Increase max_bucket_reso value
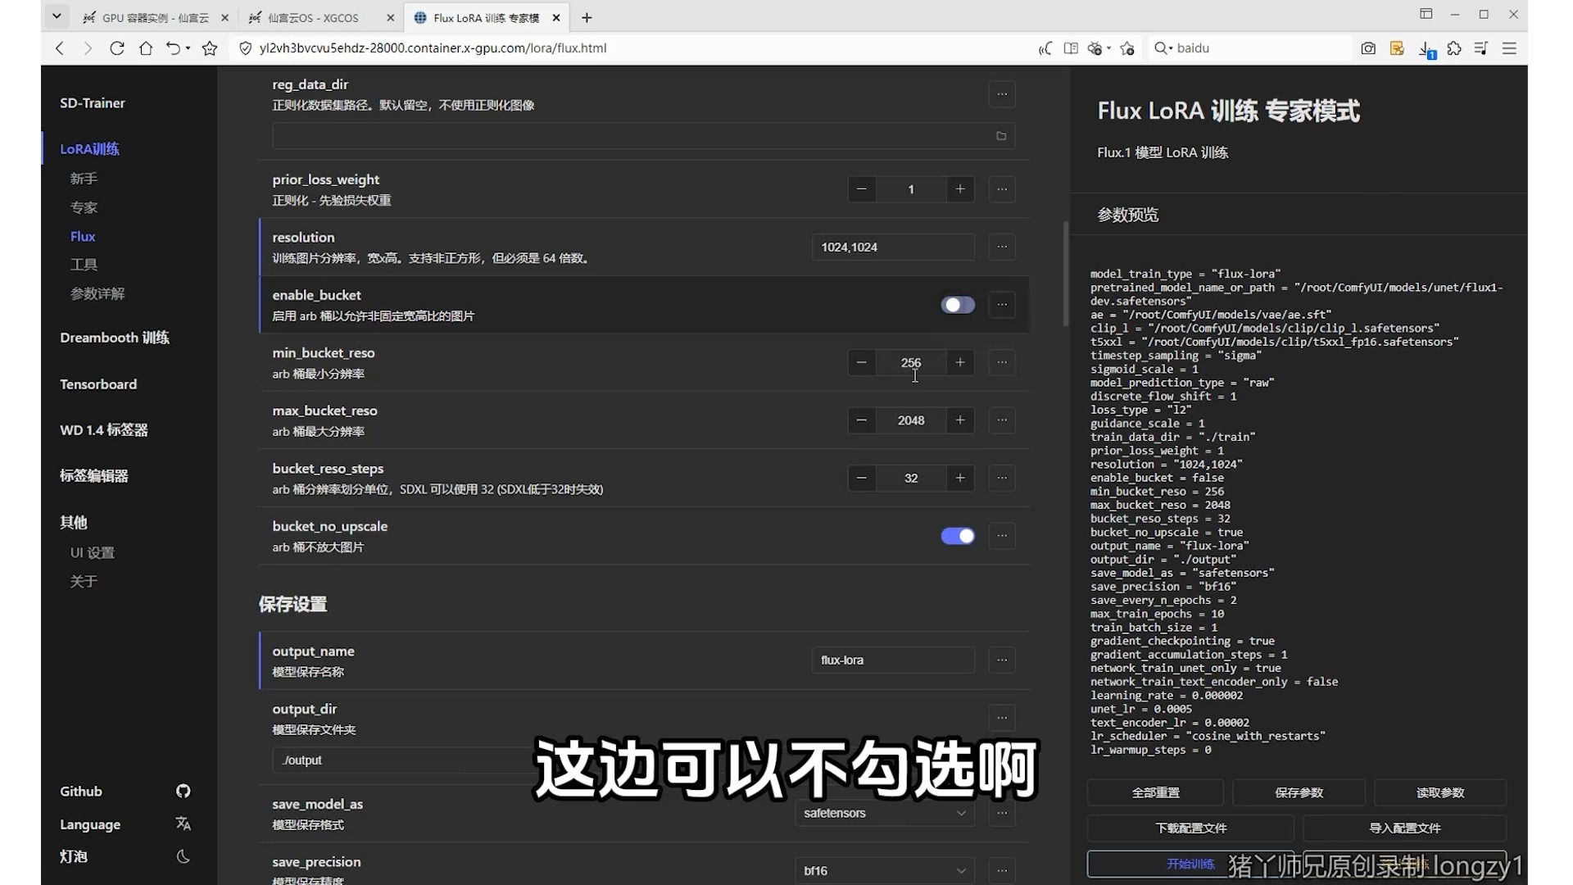 click(x=960, y=420)
